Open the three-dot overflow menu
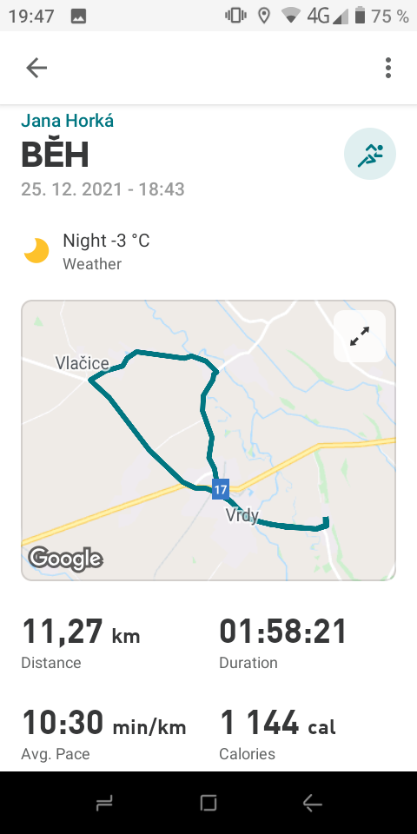417x834 pixels. (388, 68)
